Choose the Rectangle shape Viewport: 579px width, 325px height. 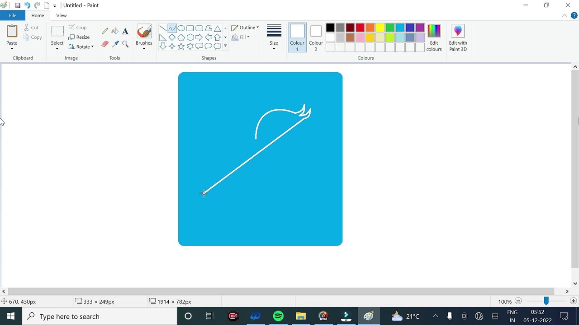190,28
